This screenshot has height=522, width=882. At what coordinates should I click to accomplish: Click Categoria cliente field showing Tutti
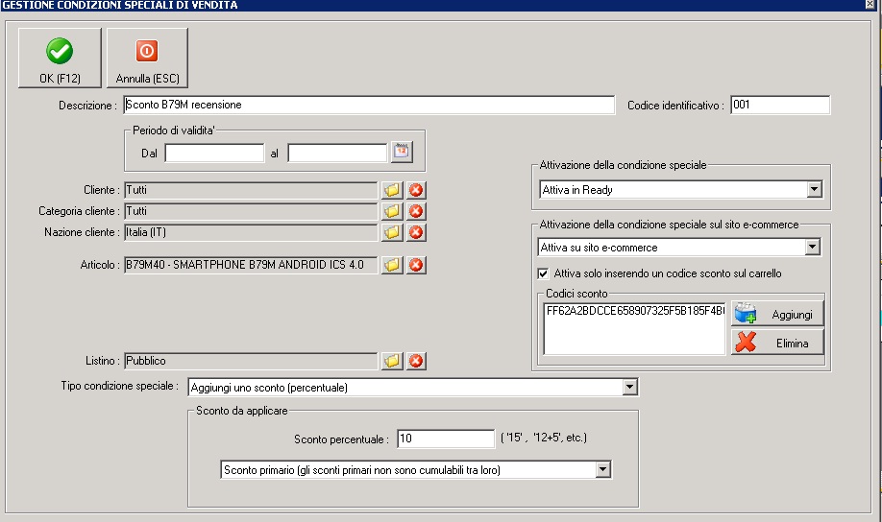click(x=251, y=211)
